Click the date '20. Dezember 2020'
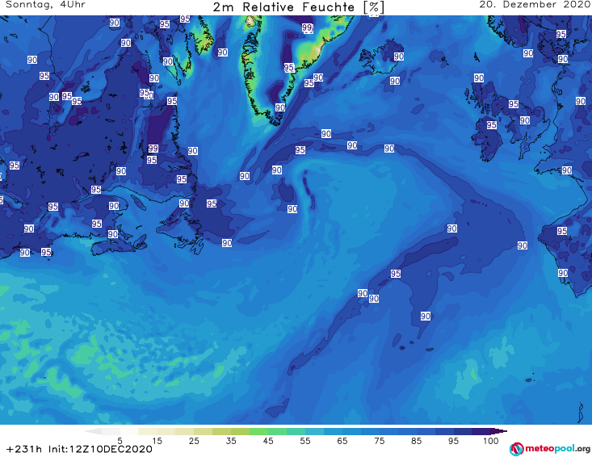Image resolution: width=592 pixels, height=457 pixels. [x=535, y=5]
